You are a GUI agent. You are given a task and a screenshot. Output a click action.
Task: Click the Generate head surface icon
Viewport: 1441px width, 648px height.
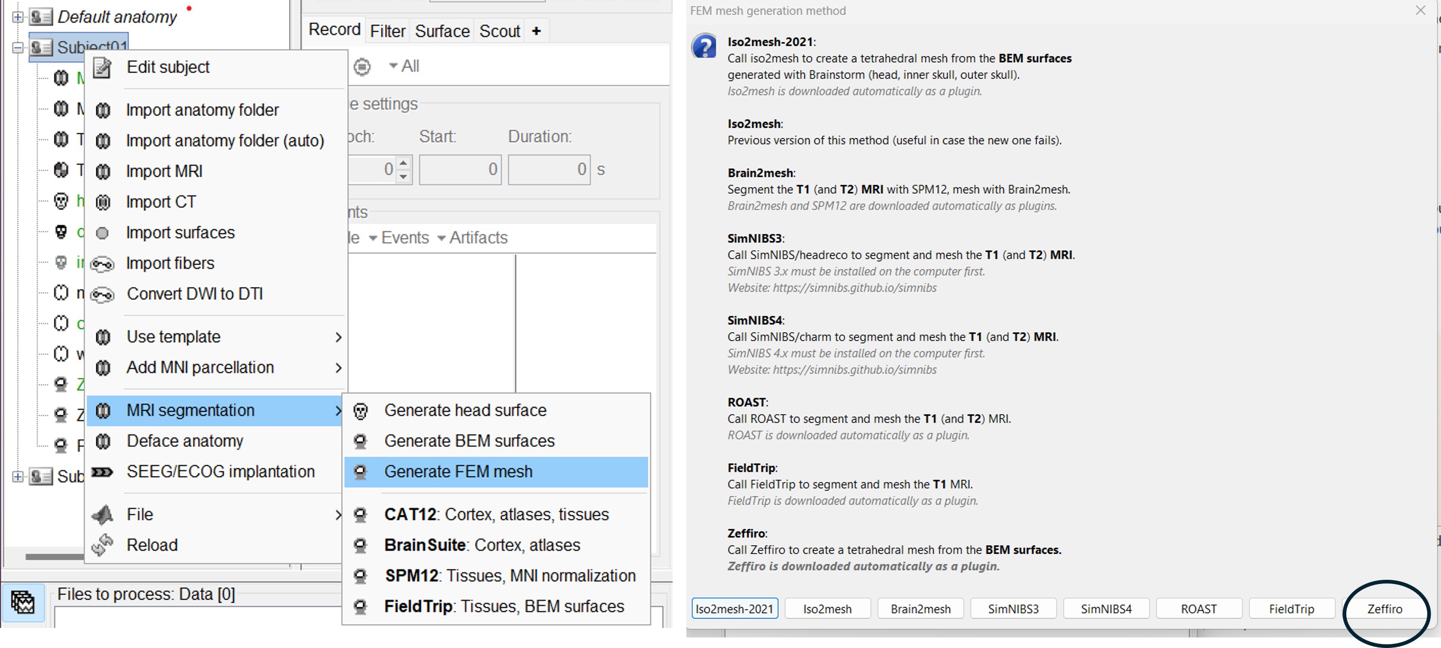(x=361, y=411)
